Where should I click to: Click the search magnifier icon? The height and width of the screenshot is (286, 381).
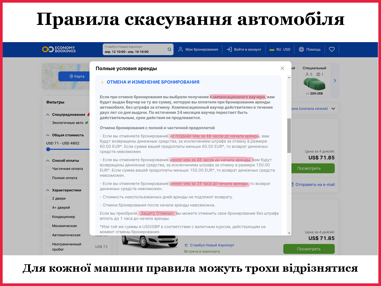click(169, 49)
